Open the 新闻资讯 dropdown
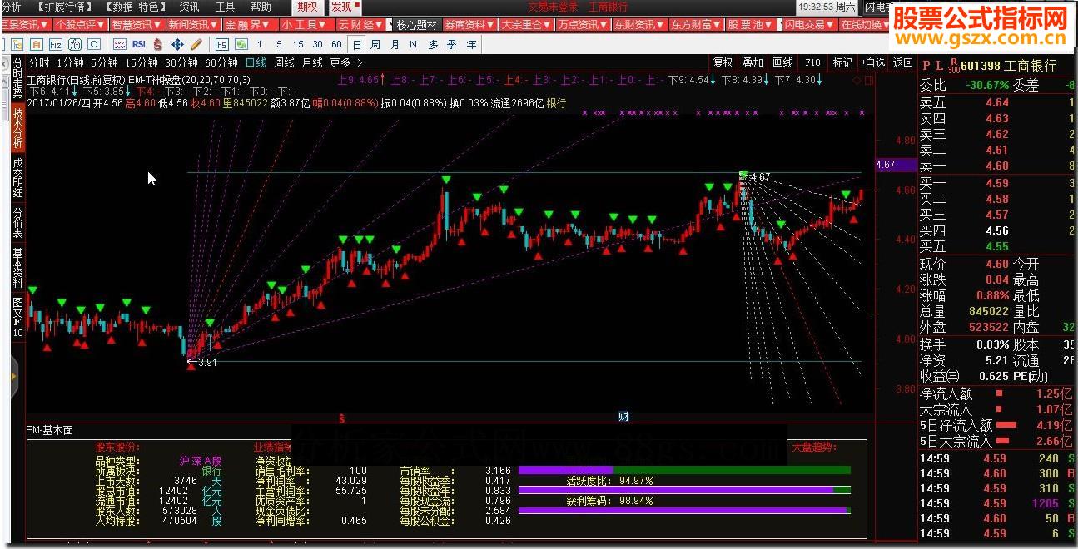 (193, 24)
